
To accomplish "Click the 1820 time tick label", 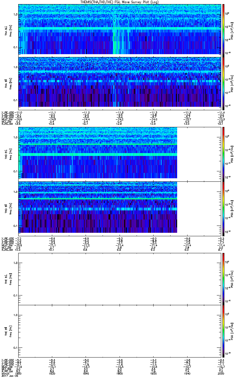I will [x=52, y=374].
